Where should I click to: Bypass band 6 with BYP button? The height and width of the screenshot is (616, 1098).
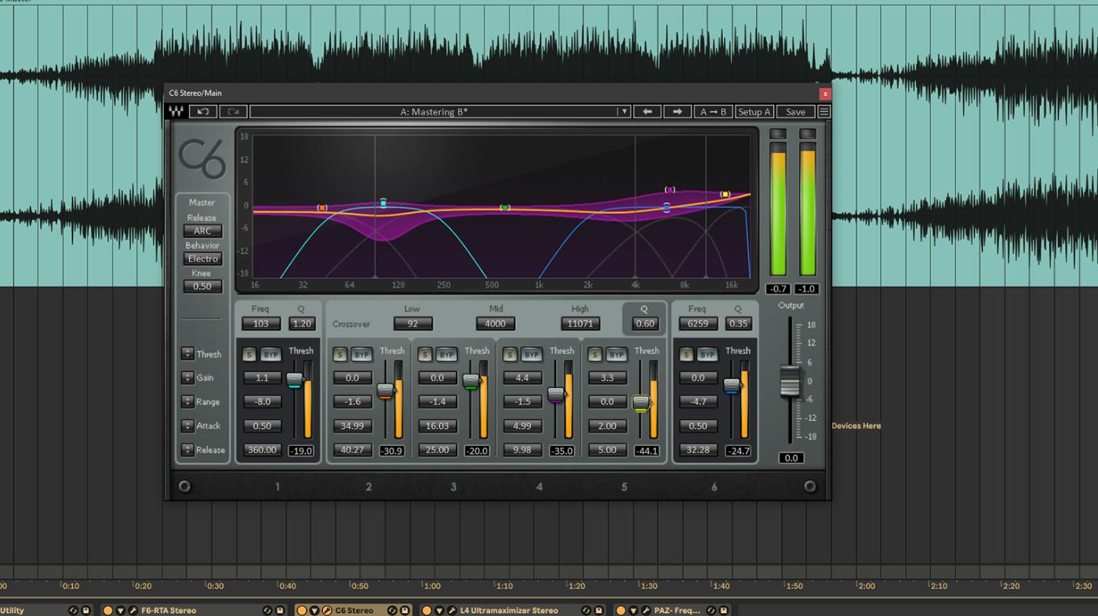(x=707, y=354)
